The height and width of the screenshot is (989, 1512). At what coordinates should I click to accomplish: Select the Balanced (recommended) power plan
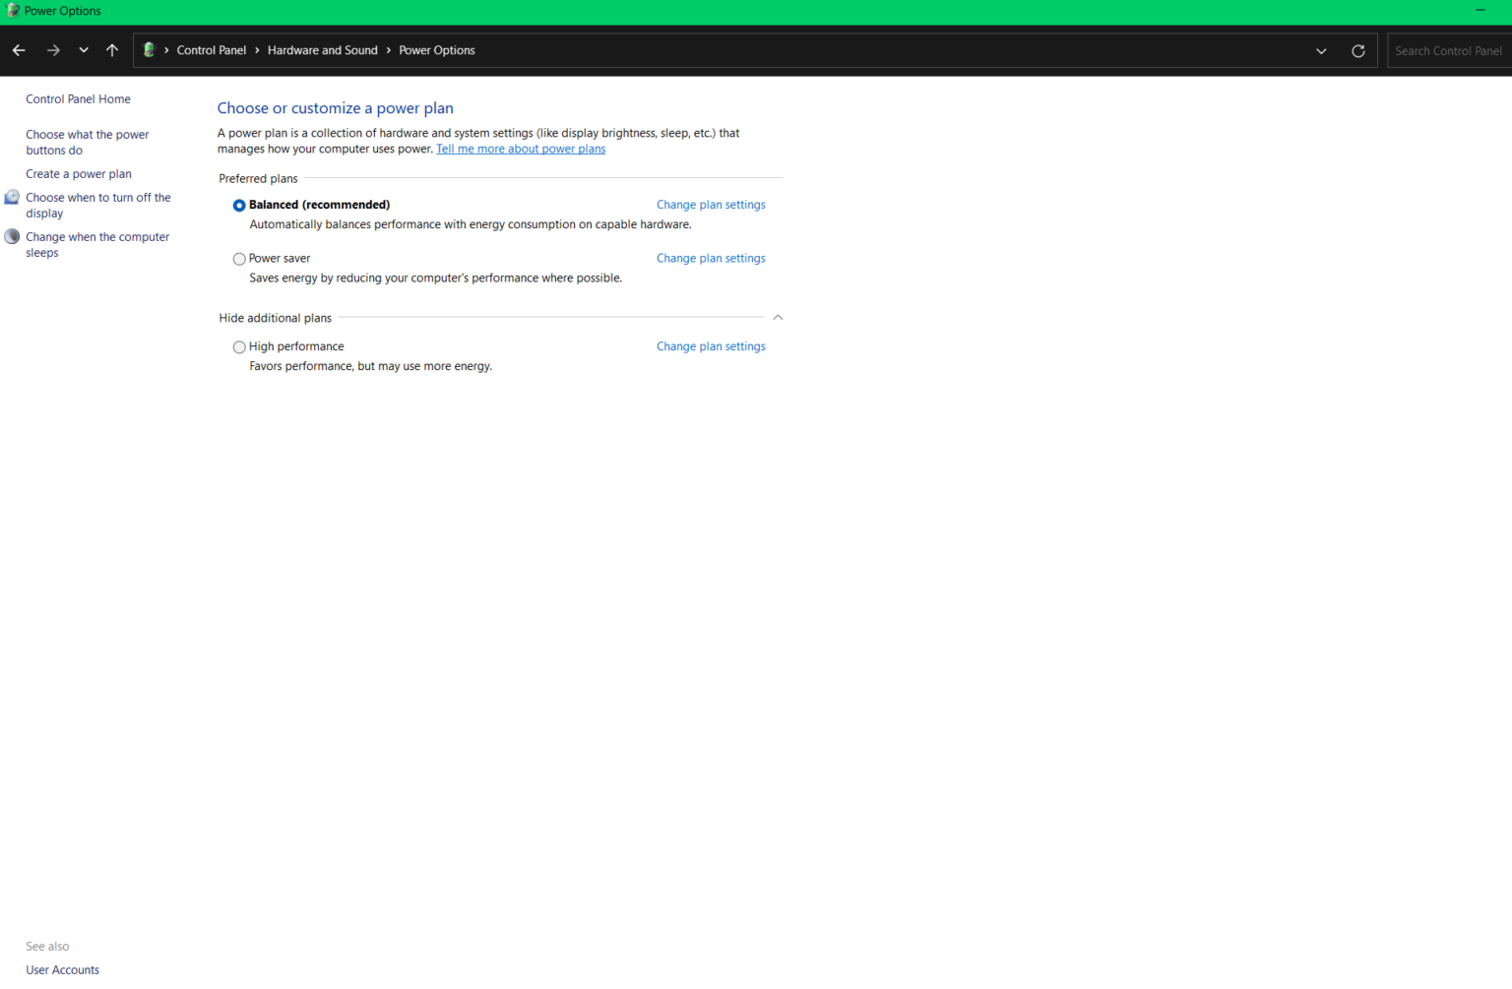(239, 206)
